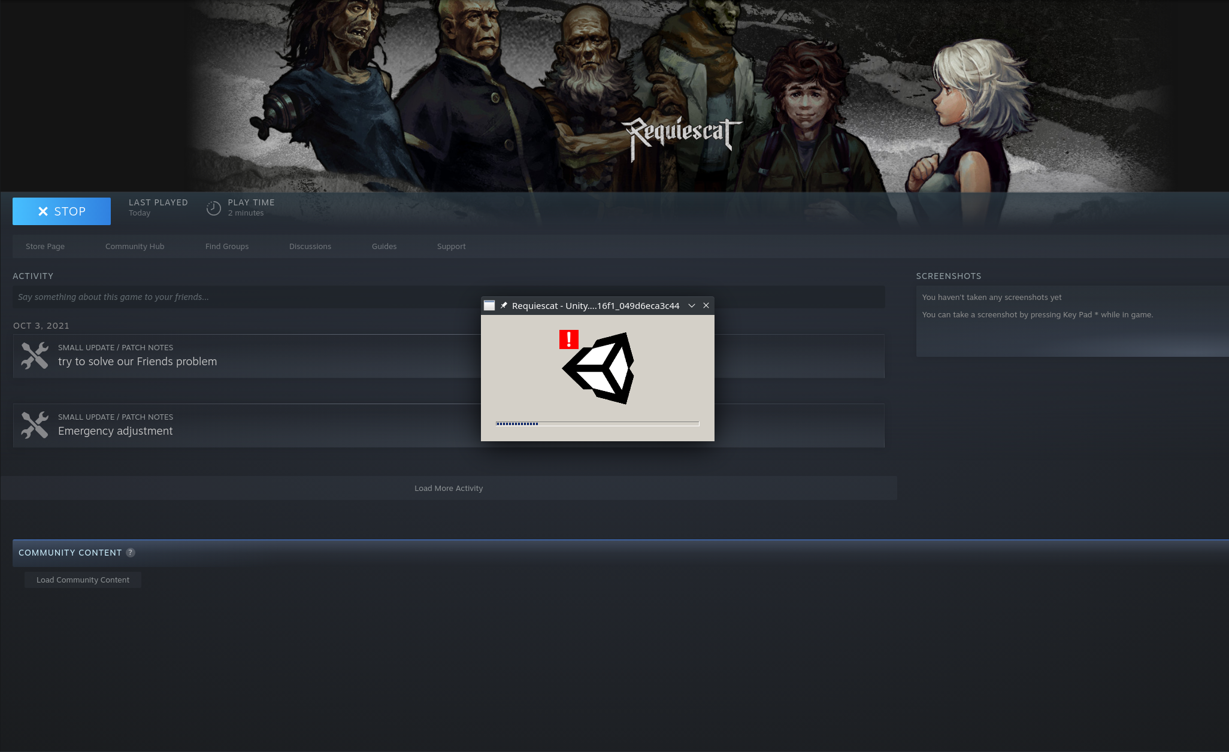Load more activity entries
This screenshot has height=752, width=1229.
449,489
